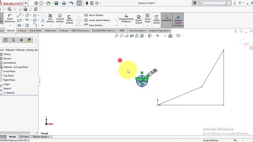Screen dimensions: 253x142
Task: Expand the Smart Dimension dropdown
Action: [x=9, y=26]
